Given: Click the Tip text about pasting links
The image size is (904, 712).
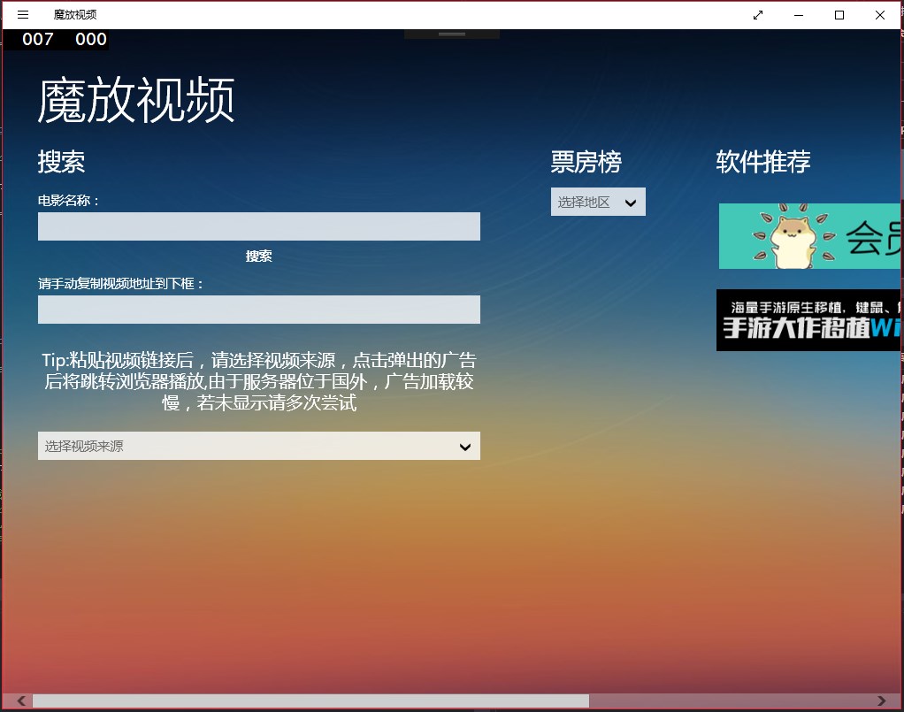Looking at the screenshot, I should coord(259,381).
